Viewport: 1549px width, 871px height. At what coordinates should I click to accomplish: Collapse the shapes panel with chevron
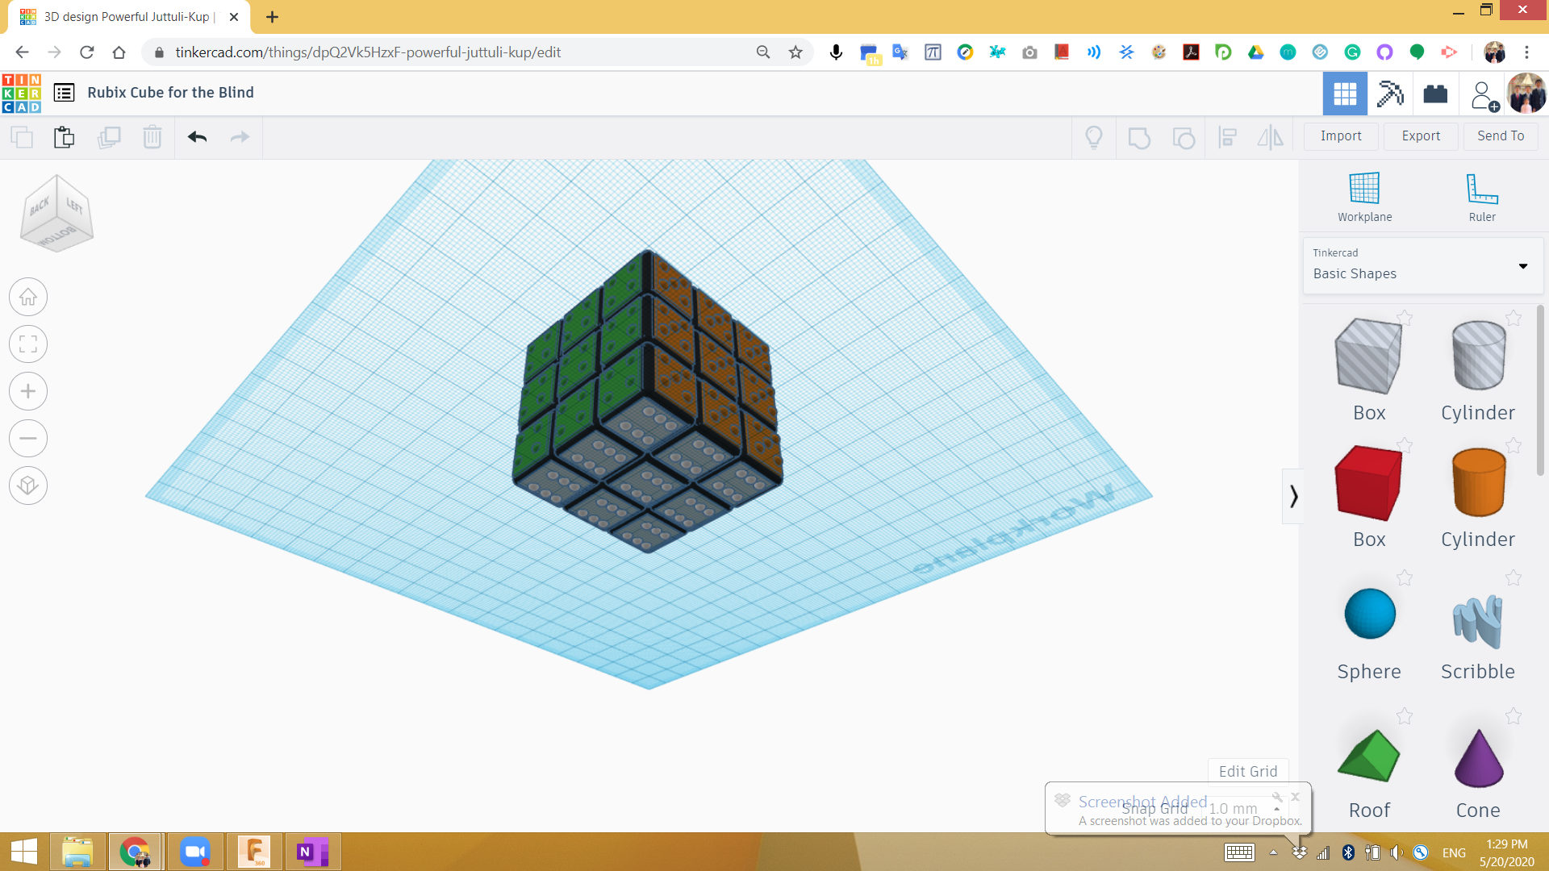click(x=1292, y=496)
